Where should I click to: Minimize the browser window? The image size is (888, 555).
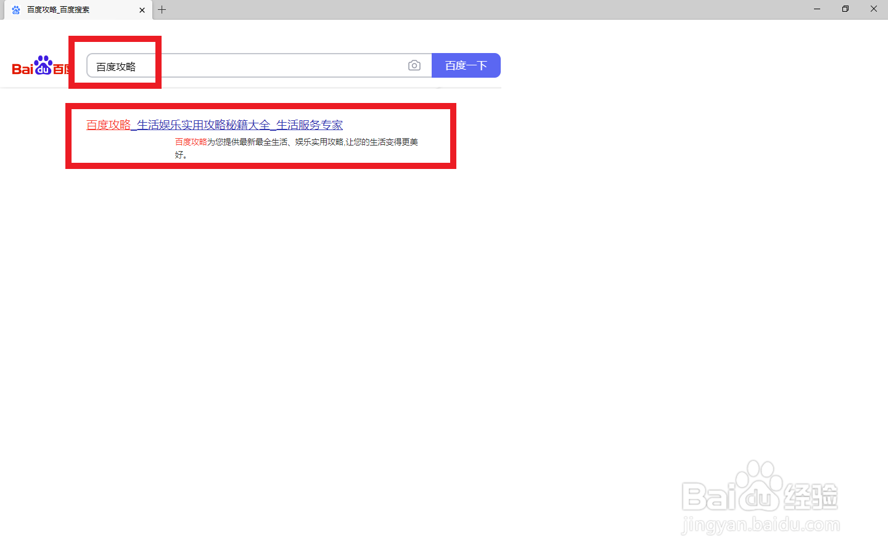pos(817,9)
